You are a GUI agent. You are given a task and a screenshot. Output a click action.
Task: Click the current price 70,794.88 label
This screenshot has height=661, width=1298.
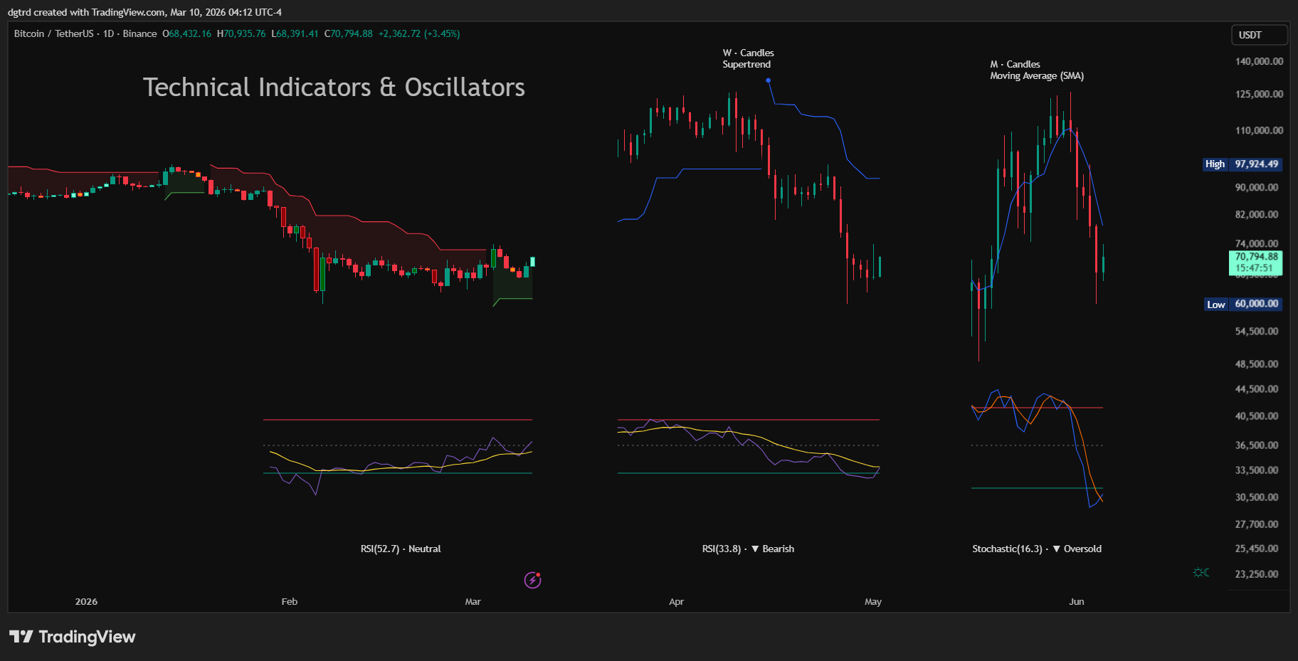point(1256,263)
